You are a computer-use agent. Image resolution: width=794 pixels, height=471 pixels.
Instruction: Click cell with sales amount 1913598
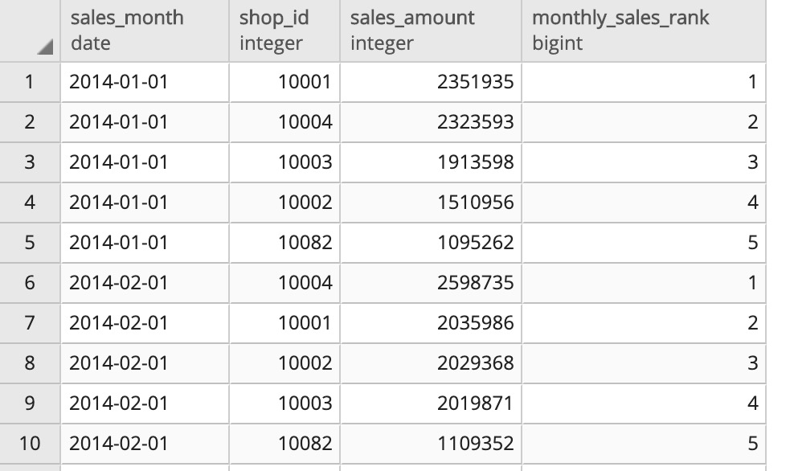[x=431, y=162]
